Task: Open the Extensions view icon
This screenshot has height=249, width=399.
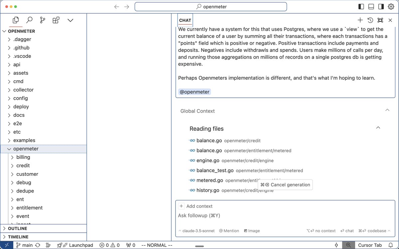Action: click(x=56, y=20)
